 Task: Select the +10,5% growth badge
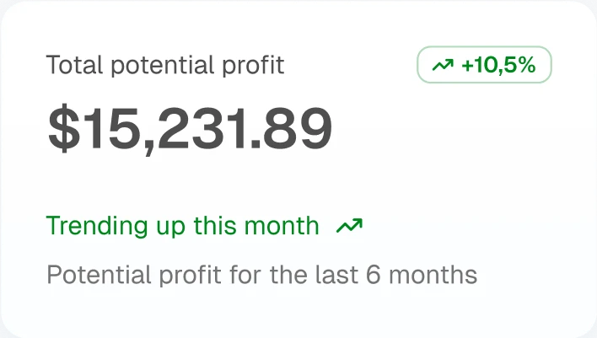(x=484, y=66)
